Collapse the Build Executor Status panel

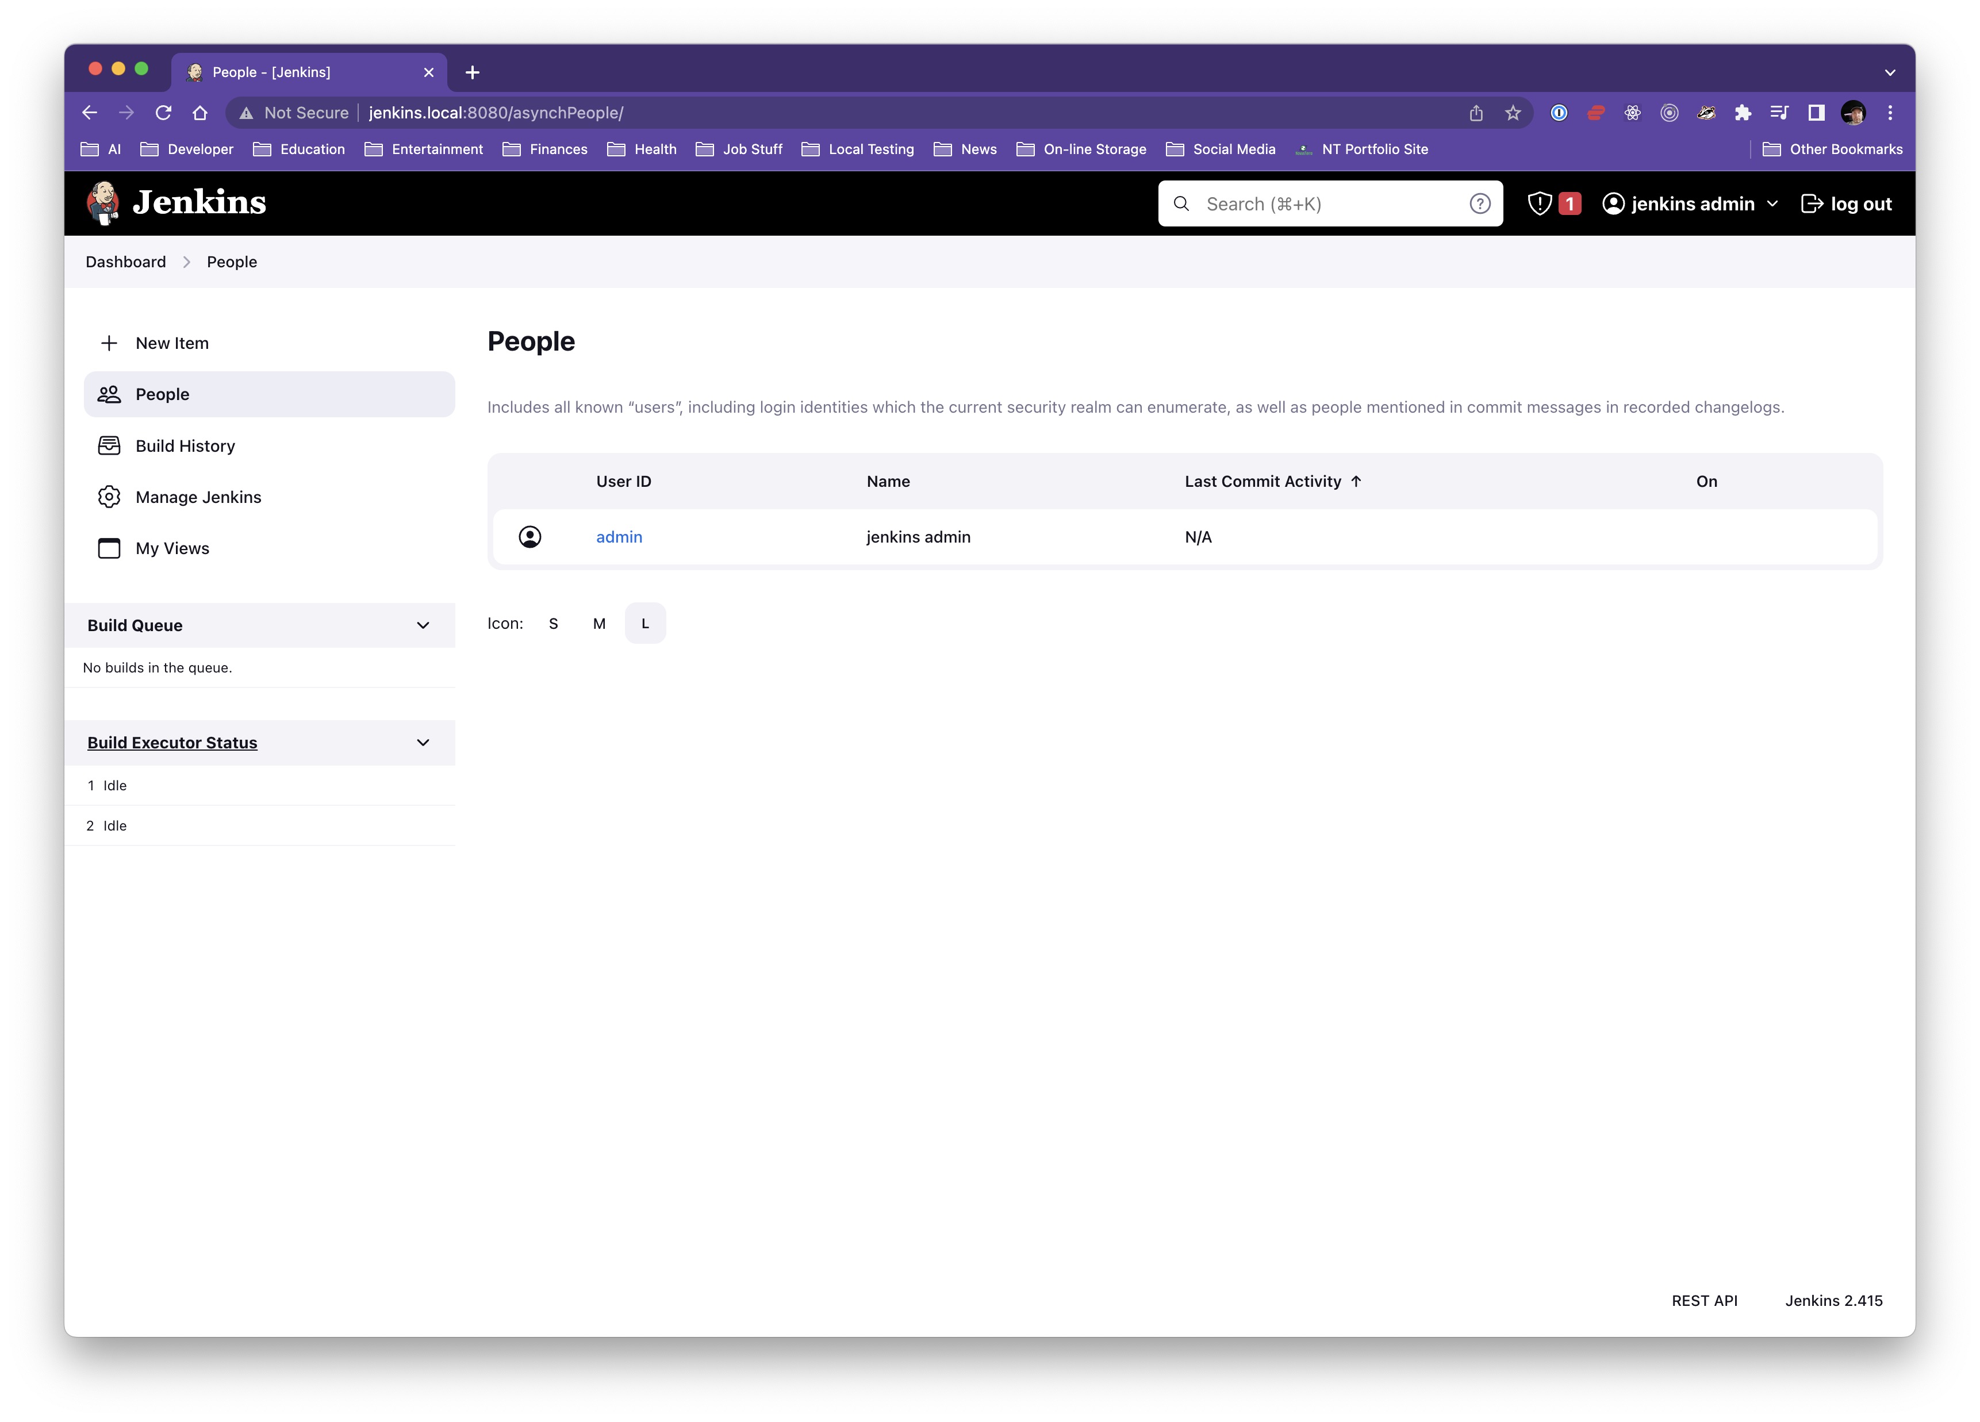coord(423,743)
